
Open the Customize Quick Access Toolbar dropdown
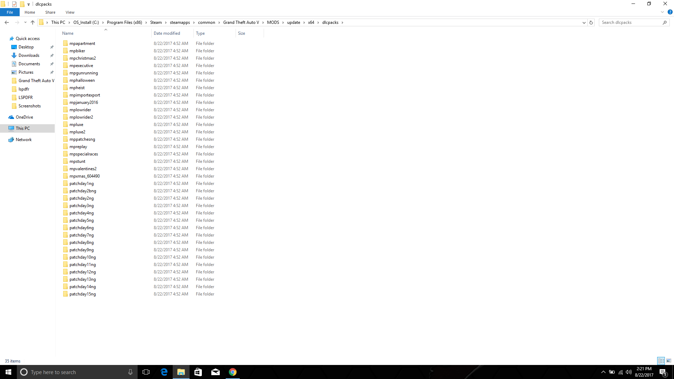pyautogui.click(x=28, y=4)
